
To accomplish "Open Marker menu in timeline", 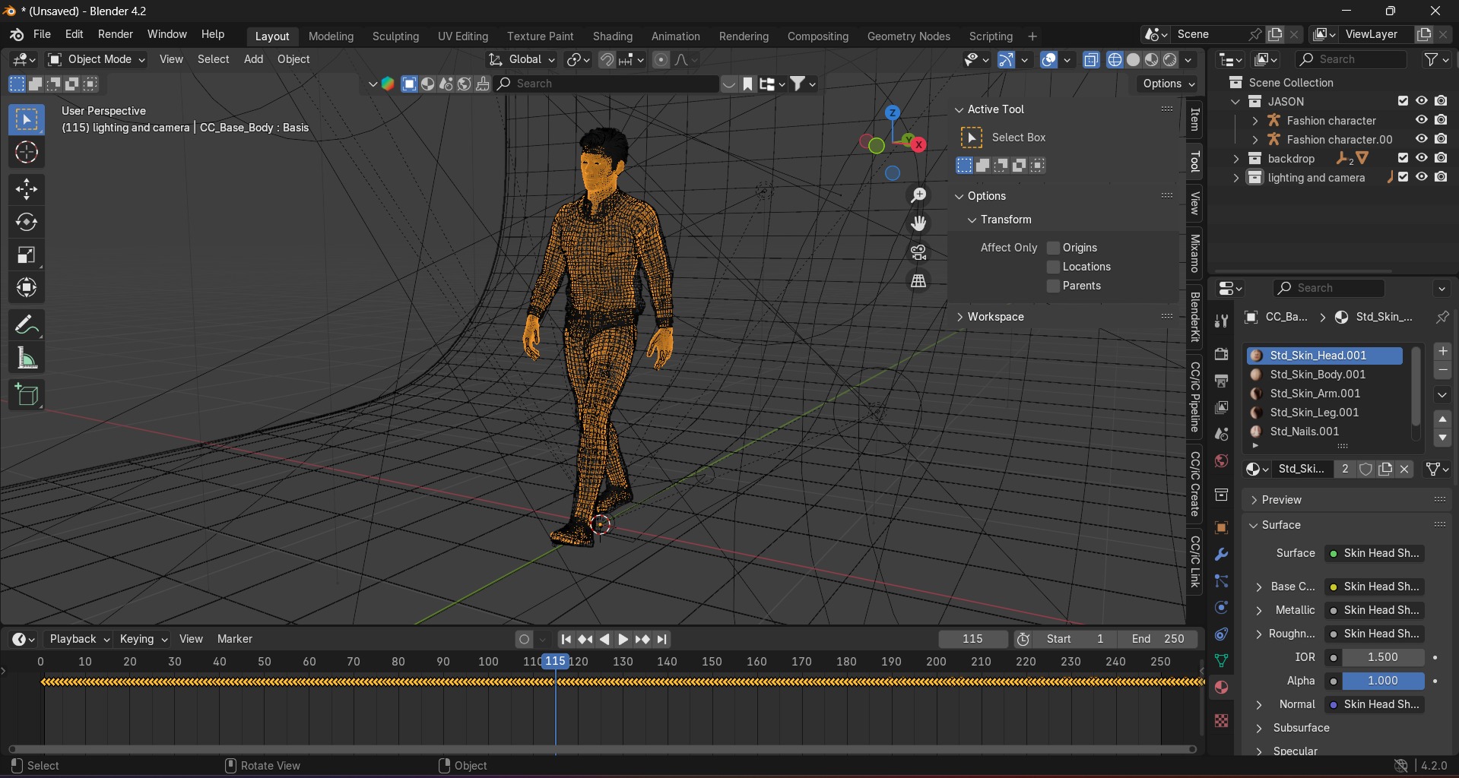I will pyautogui.click(x=234, y=639).
